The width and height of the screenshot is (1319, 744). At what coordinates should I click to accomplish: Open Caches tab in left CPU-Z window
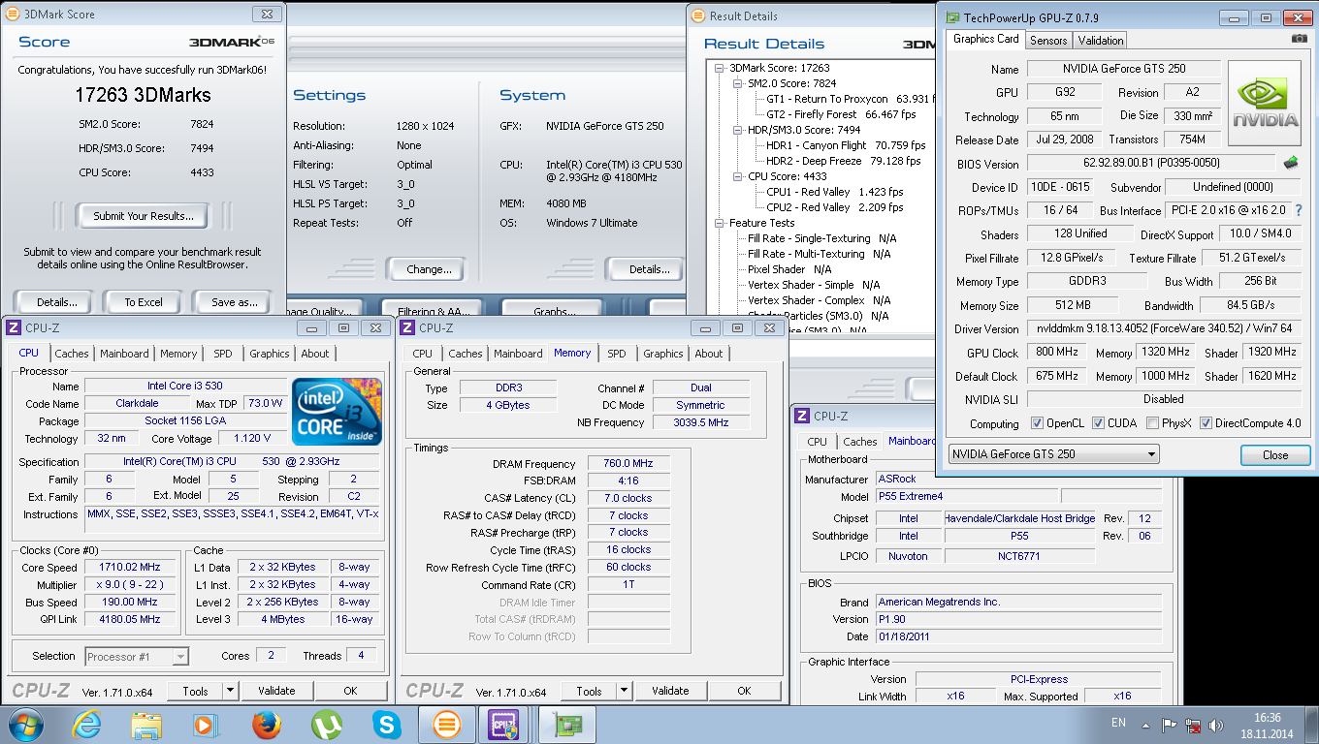[x=72, y=354]
